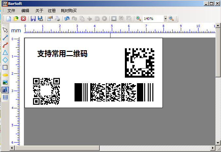Click the Cut scissors icon
The image size is (221, 152).
89,19
